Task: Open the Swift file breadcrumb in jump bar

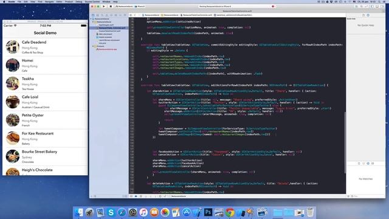Action: [196, 15]
